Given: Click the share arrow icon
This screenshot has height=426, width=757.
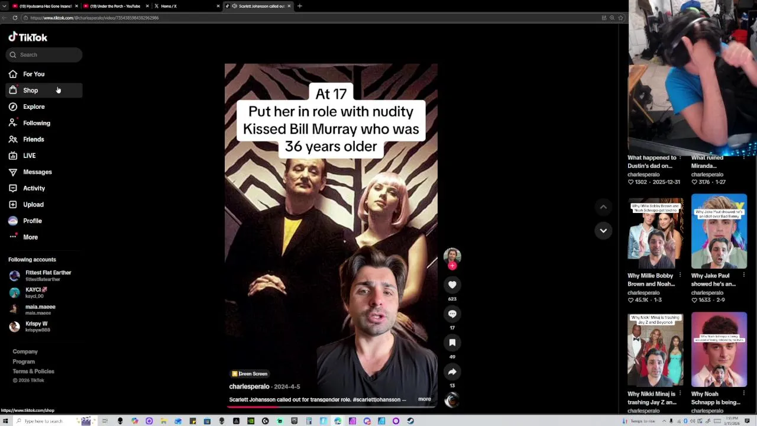Looking at the screenshot, I should pyautogui.click(x=452, y=372).
